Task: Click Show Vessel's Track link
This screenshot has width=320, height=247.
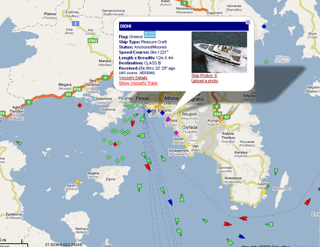Action: pyautogui.click(x=138, y=83)
